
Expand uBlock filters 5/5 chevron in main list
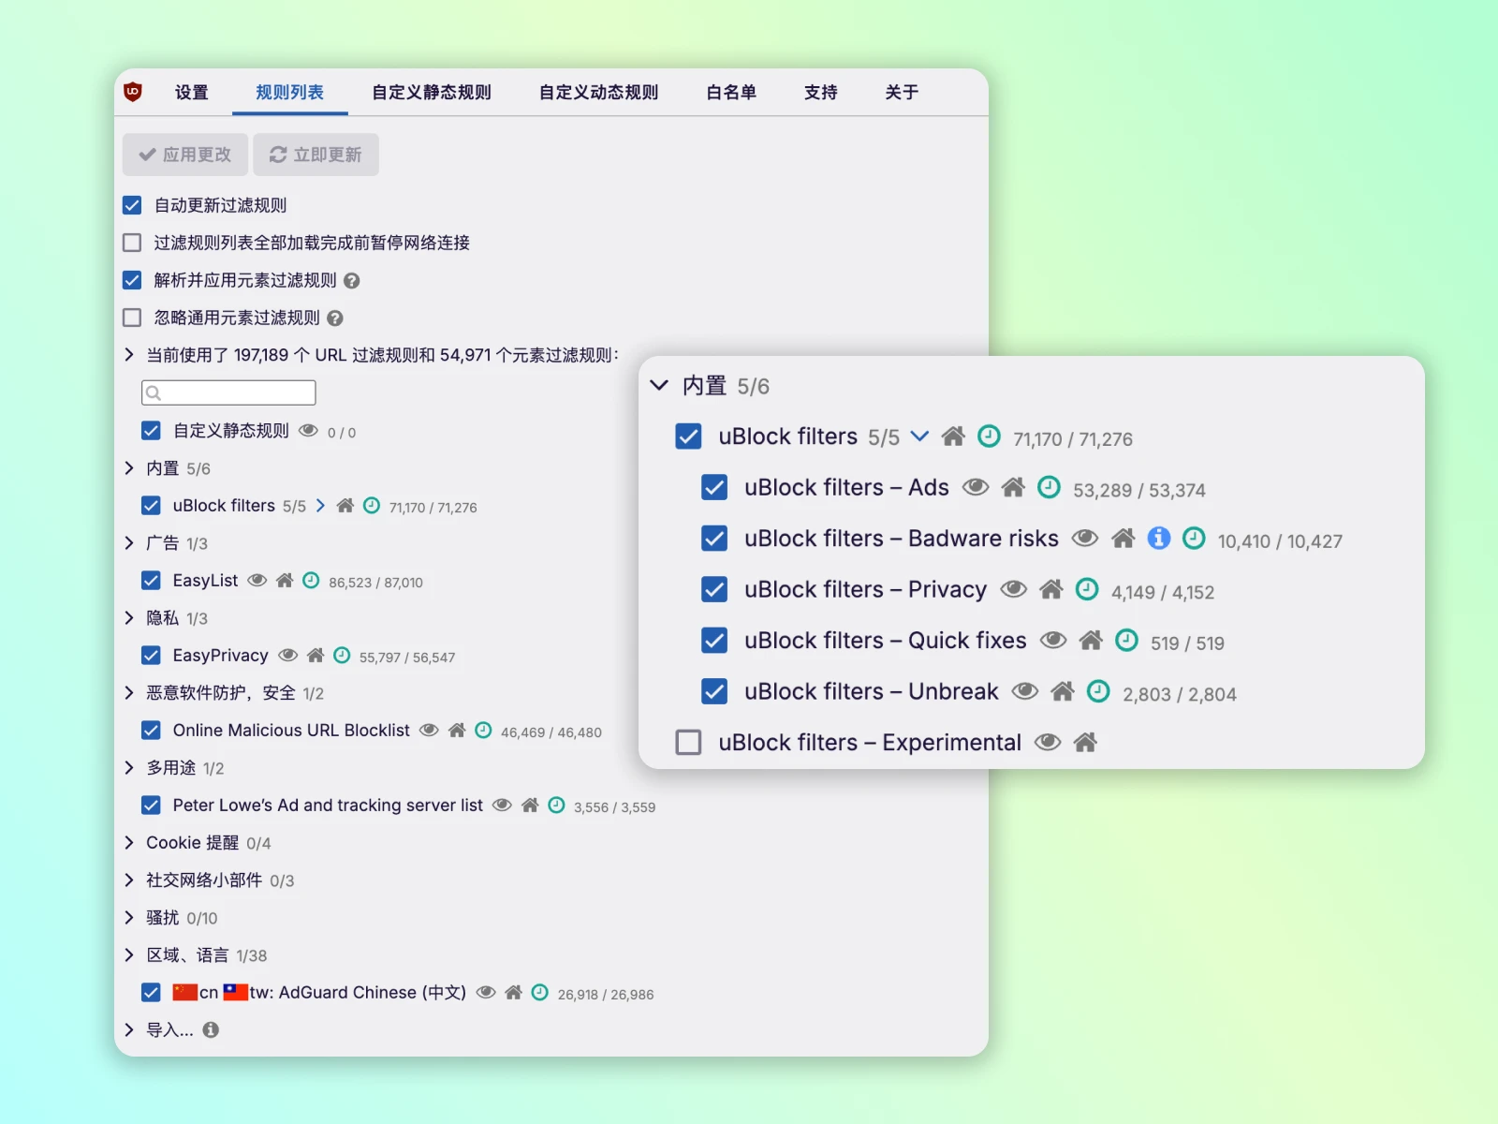click(320, 506)
